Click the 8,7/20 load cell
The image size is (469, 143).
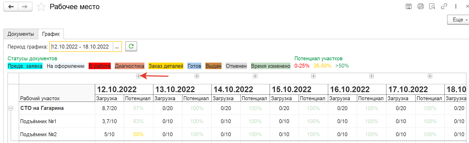click(109, 108)
